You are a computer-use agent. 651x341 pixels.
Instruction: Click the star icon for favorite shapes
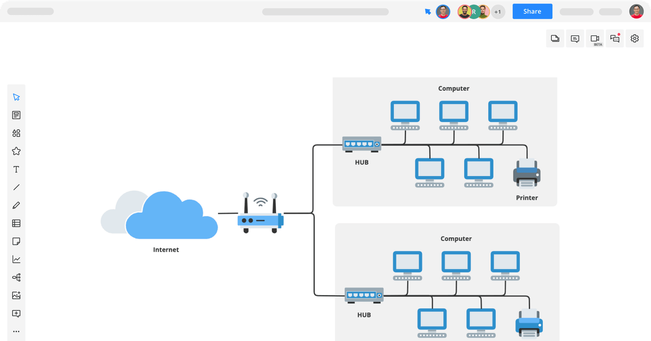pyautogui.click(x=16, y=151)
